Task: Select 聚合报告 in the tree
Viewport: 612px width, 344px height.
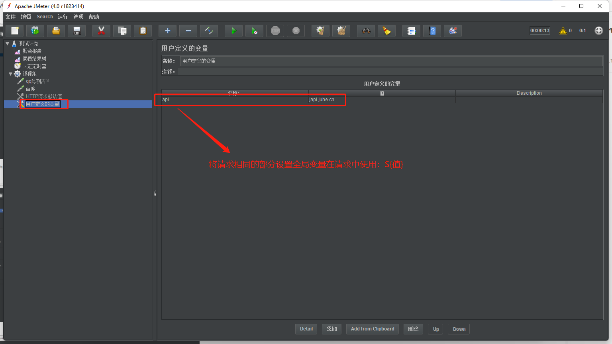Action: pos(32,51)
